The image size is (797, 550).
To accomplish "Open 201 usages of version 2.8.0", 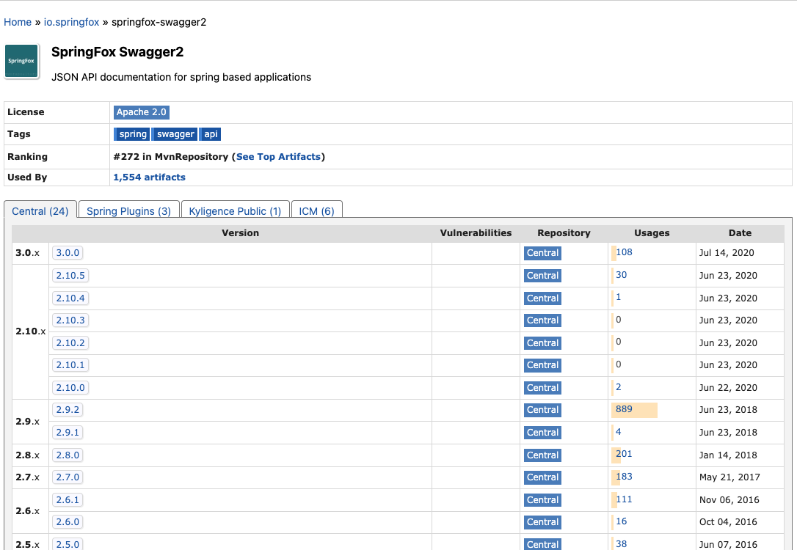I will click(x=624, y=454).
